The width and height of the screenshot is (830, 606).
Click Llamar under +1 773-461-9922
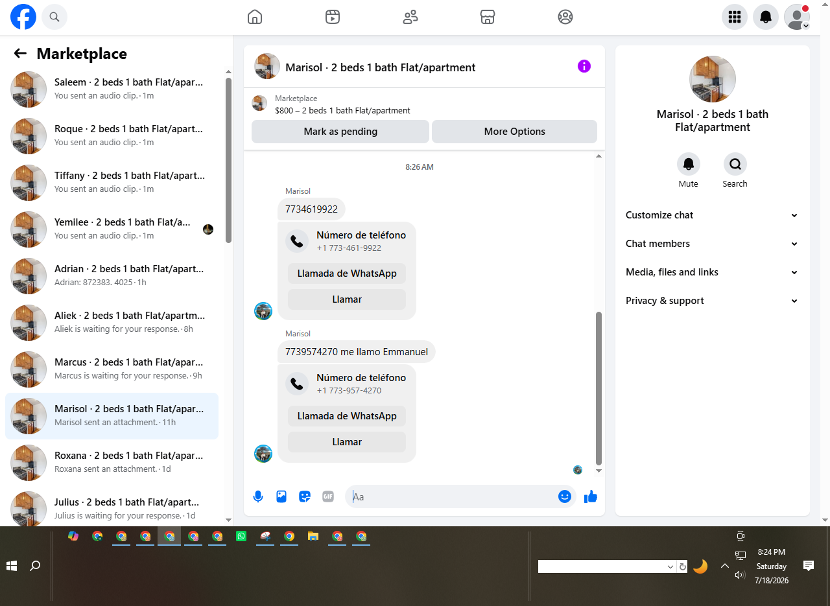point(347,299)
